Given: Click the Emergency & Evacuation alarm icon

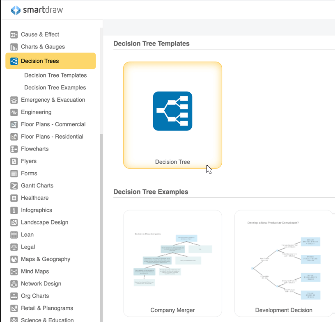Looking at the screenshot, I should (x=14, y=100).
